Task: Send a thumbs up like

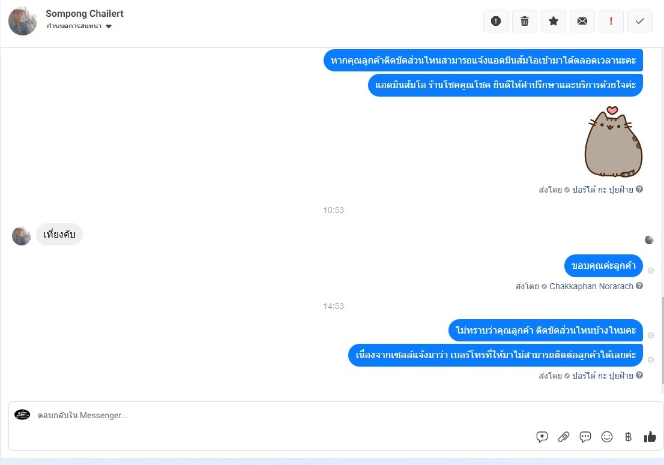Action: pos(650,437)
